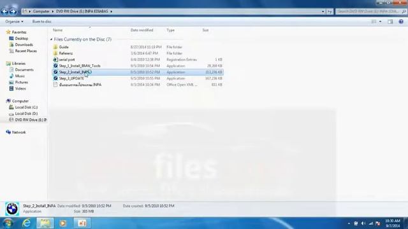This screenshot has height=229, width=408.
Task: Select the serial port registry file
Action: point(66,59)
